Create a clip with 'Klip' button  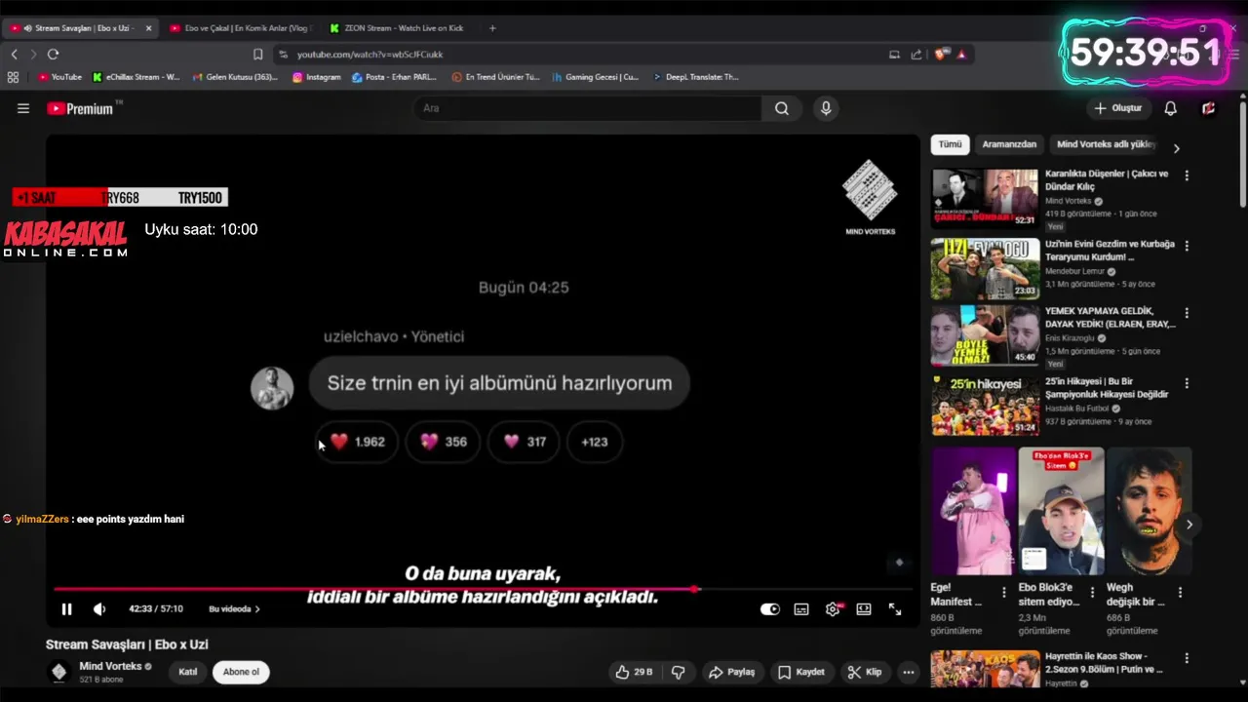865,672
